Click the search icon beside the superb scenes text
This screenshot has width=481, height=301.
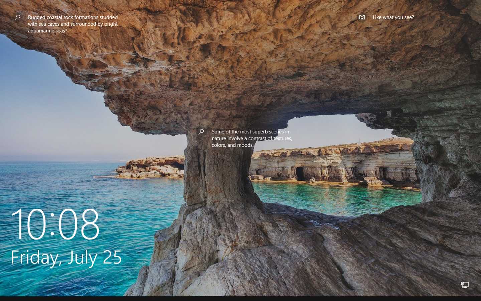201,132
